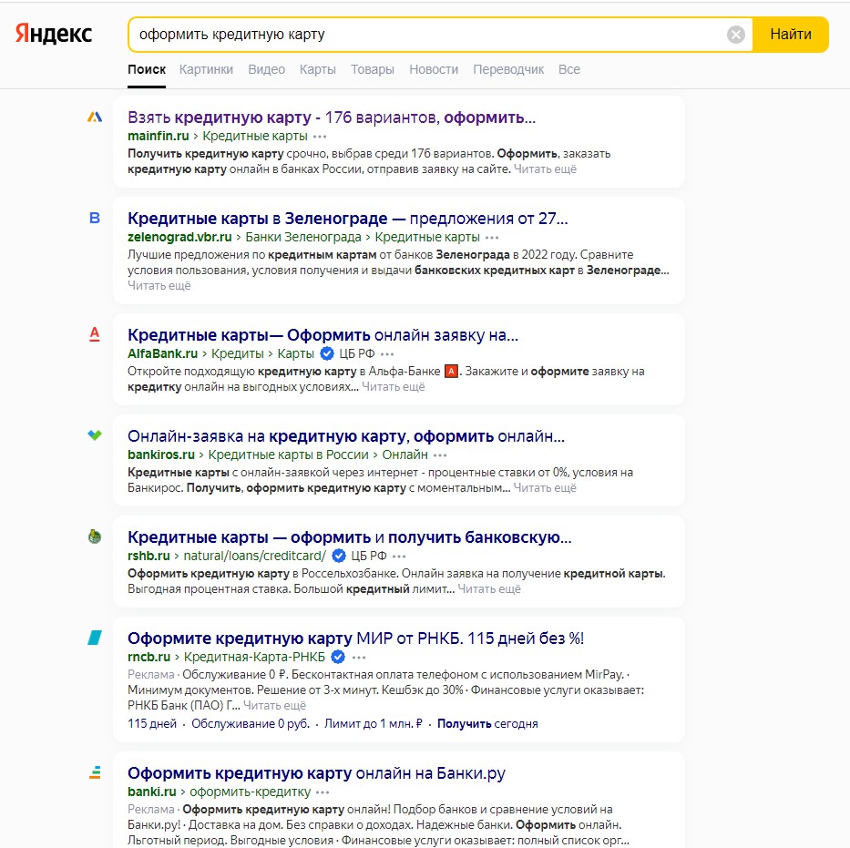850x848 pixels.
Task: Expand 'Читать ещё' in the AlfaBank snippet
Action: tap(393, 387)
